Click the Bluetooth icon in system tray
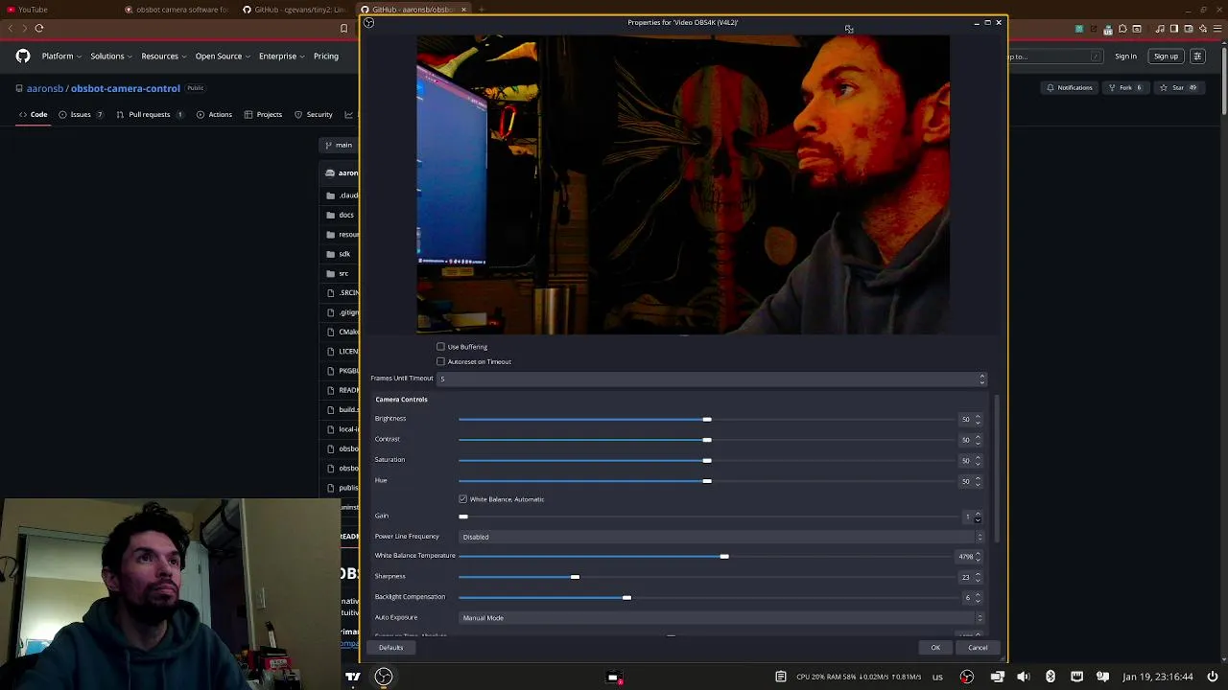This screenshot has height=690, width=1228. click(x=1051, y=677)
